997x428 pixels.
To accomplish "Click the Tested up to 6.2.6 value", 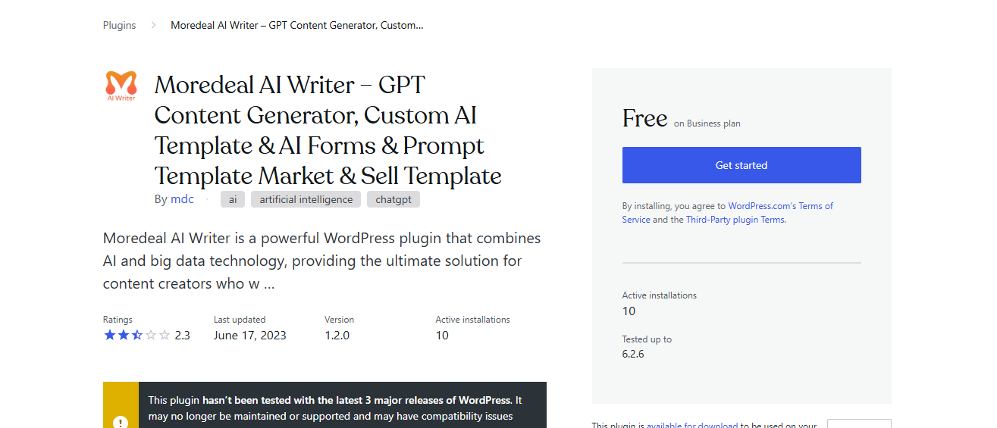I will point(633,354).
